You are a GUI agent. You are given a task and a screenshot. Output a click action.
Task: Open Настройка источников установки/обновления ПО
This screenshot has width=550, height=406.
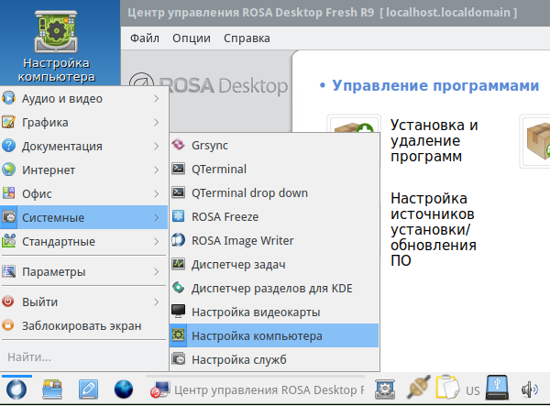click(x=434, y=229)
